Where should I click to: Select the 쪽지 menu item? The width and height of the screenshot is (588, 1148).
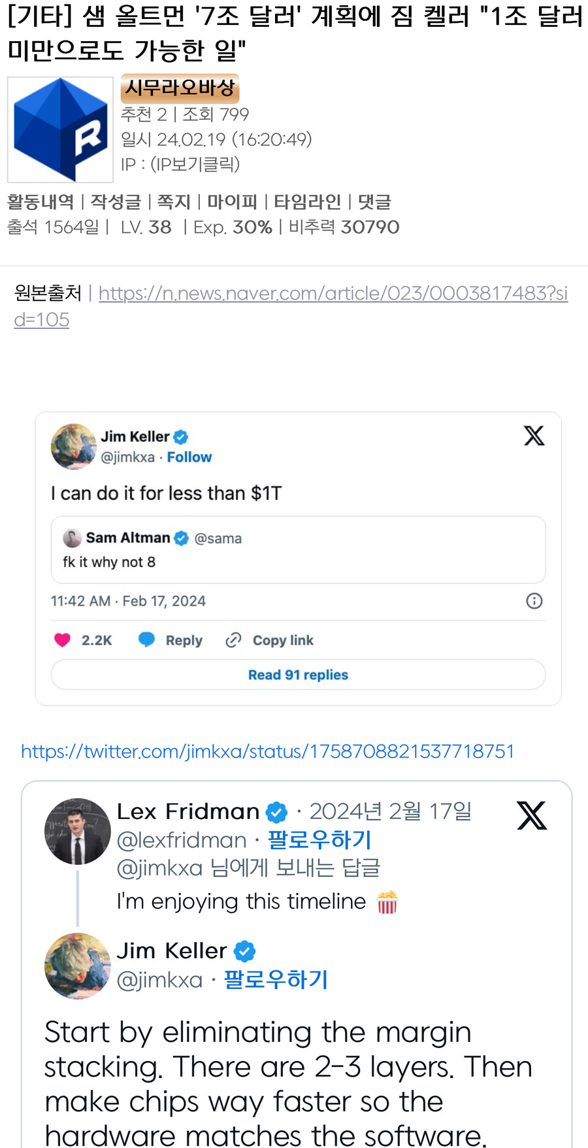pos(174,201)
